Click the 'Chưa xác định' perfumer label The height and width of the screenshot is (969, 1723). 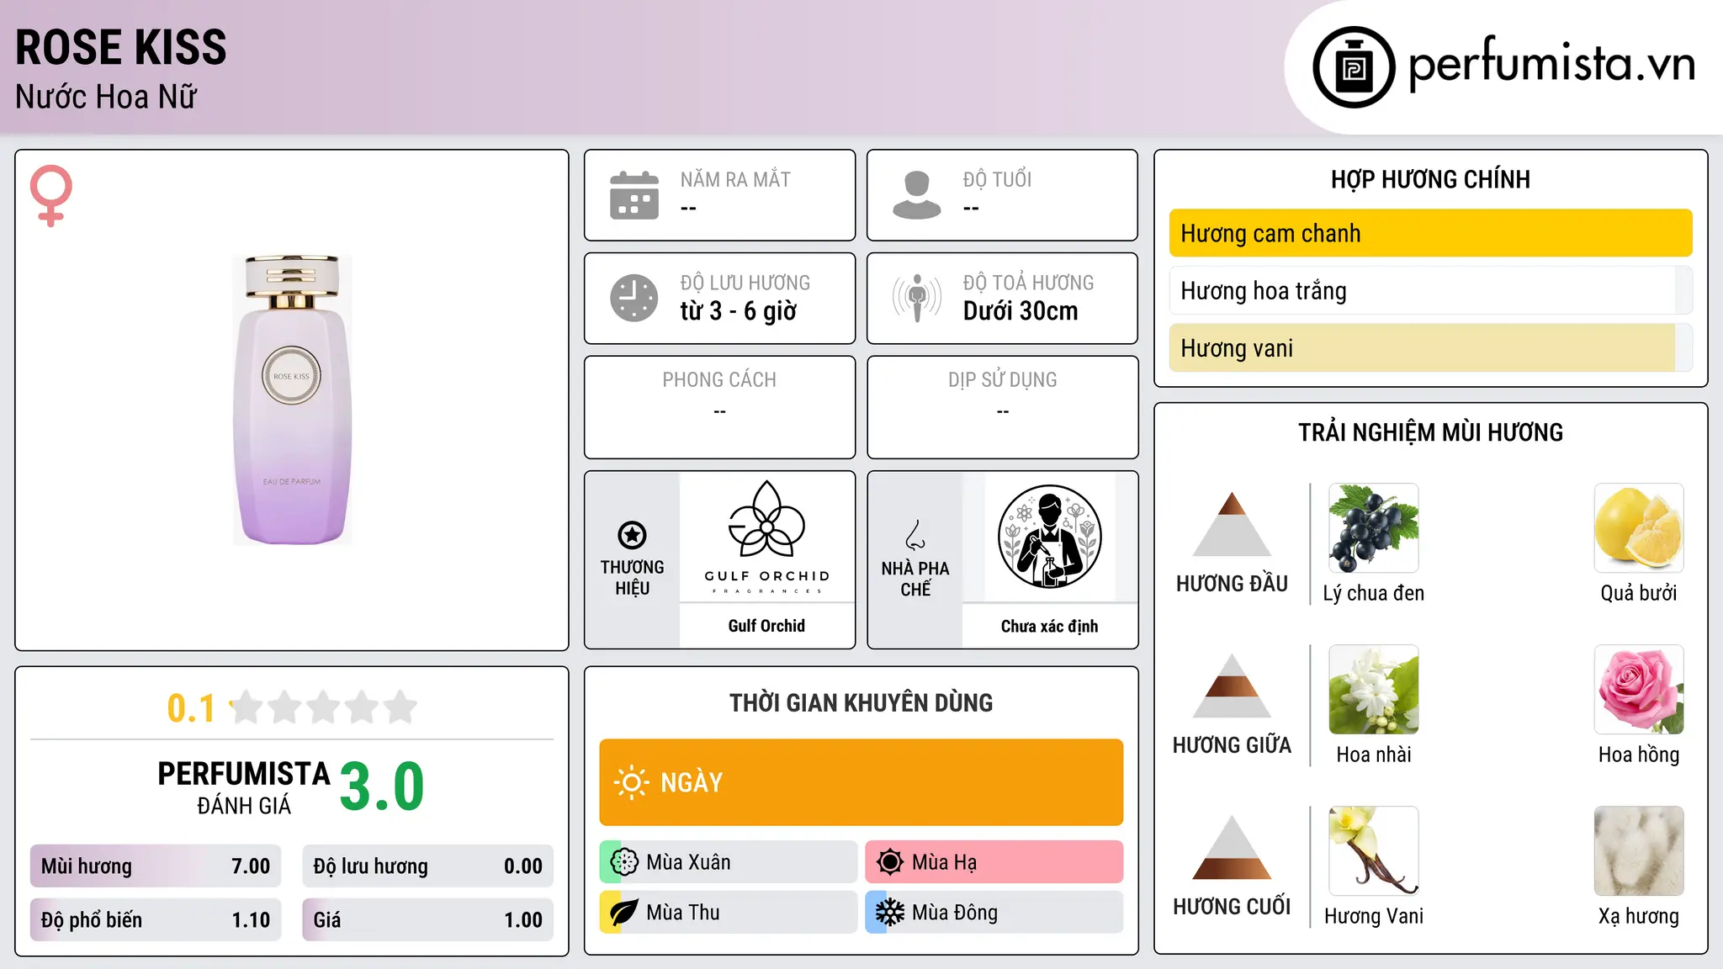[1050, 626]
